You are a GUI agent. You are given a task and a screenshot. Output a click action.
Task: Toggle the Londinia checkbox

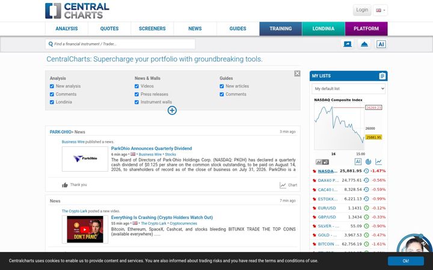[x=52, y=102]
